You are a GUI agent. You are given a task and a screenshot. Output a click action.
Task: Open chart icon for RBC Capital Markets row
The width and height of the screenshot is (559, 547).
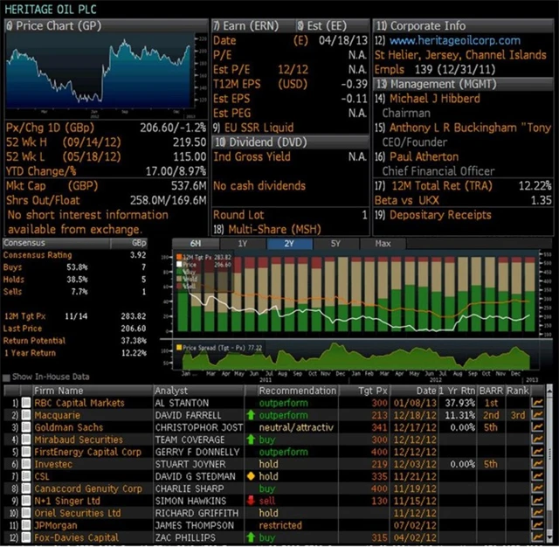click(537, 404)
